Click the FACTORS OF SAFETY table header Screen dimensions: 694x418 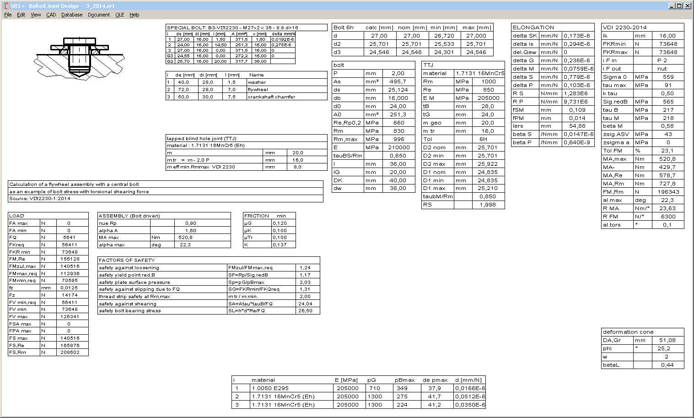(127, 260)
